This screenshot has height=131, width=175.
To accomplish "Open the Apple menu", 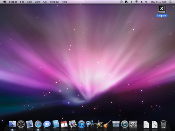I will [5, 2].
